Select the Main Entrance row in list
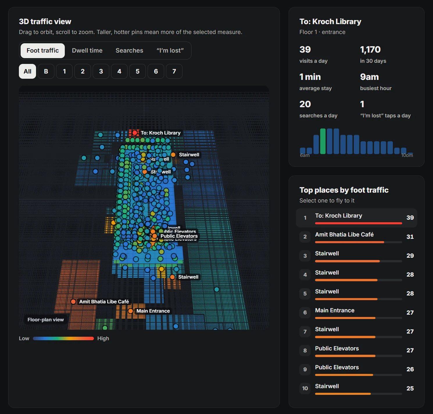This screenshot has width=433, height=414. 357,313
